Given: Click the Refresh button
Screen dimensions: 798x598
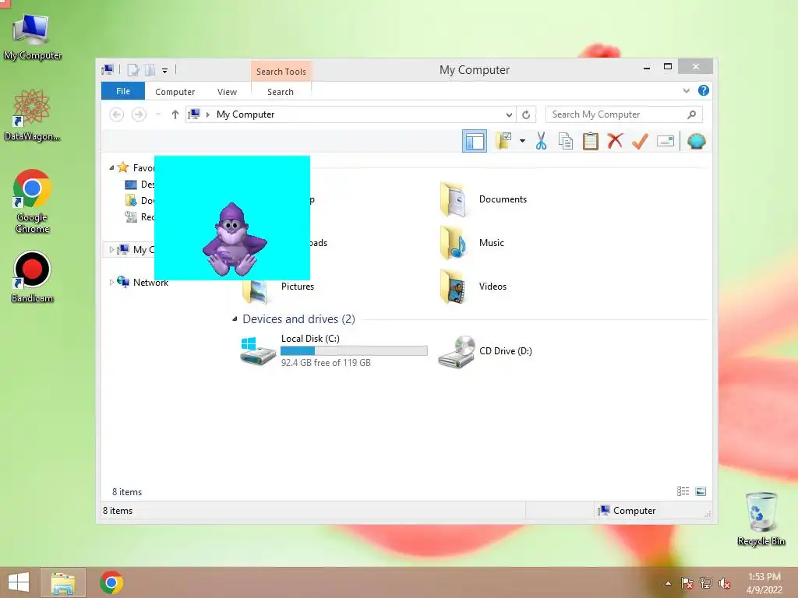Looking at the screenshot, I should [x=526, y=114].
